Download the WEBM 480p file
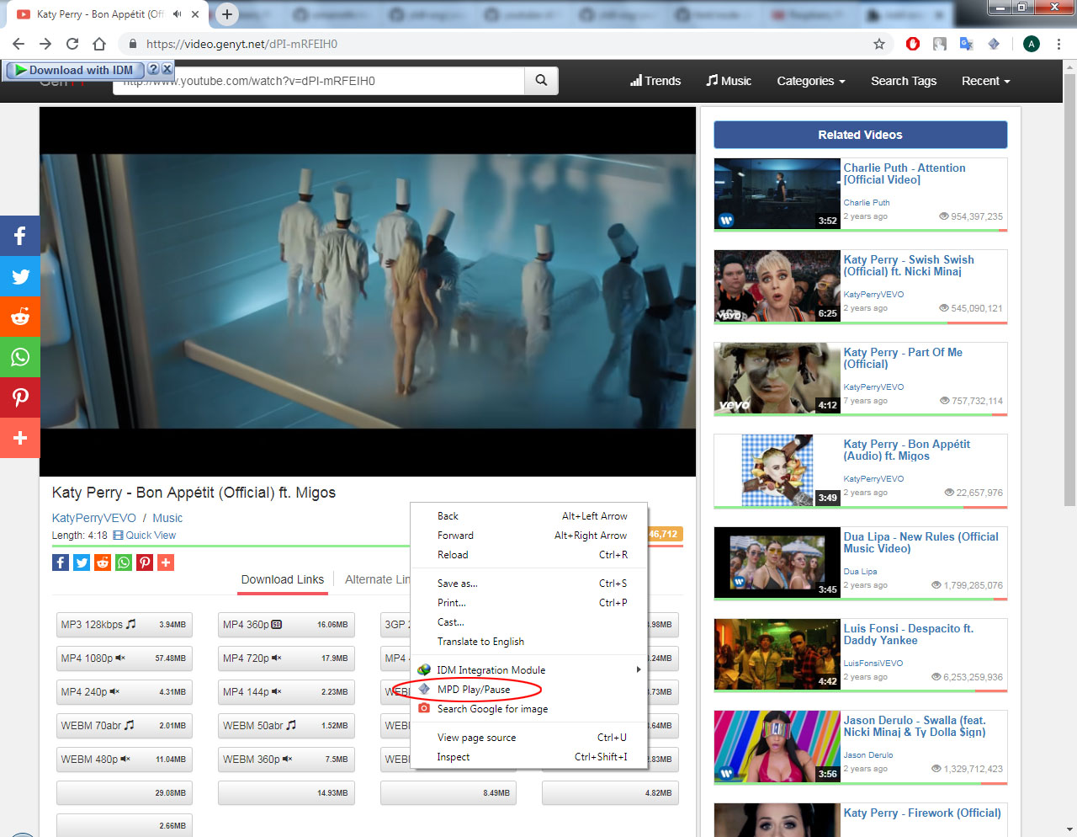The height and width of the screenshot is (837, 1077). pos(125,760)
